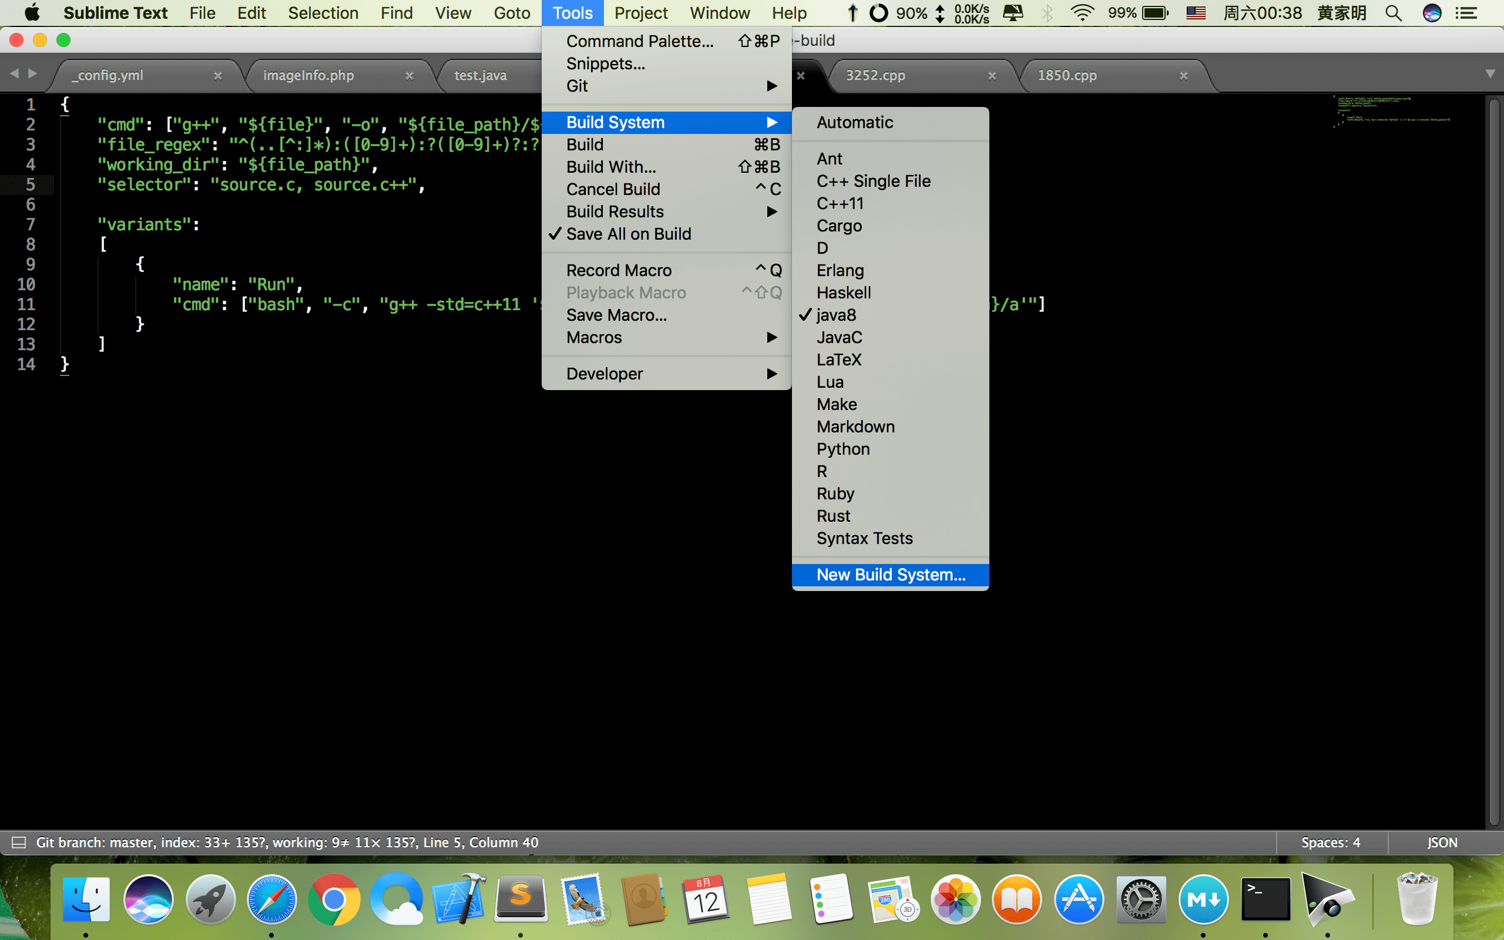This screenshot has height=940, width=1504.
Task: Open Photos app in dock
Action: (955, 899)
